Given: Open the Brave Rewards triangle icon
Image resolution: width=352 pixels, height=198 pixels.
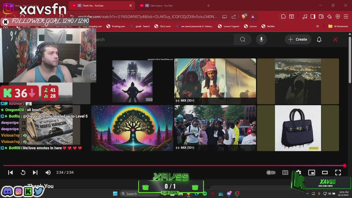Looking at the screenshot, I should 253,17.
